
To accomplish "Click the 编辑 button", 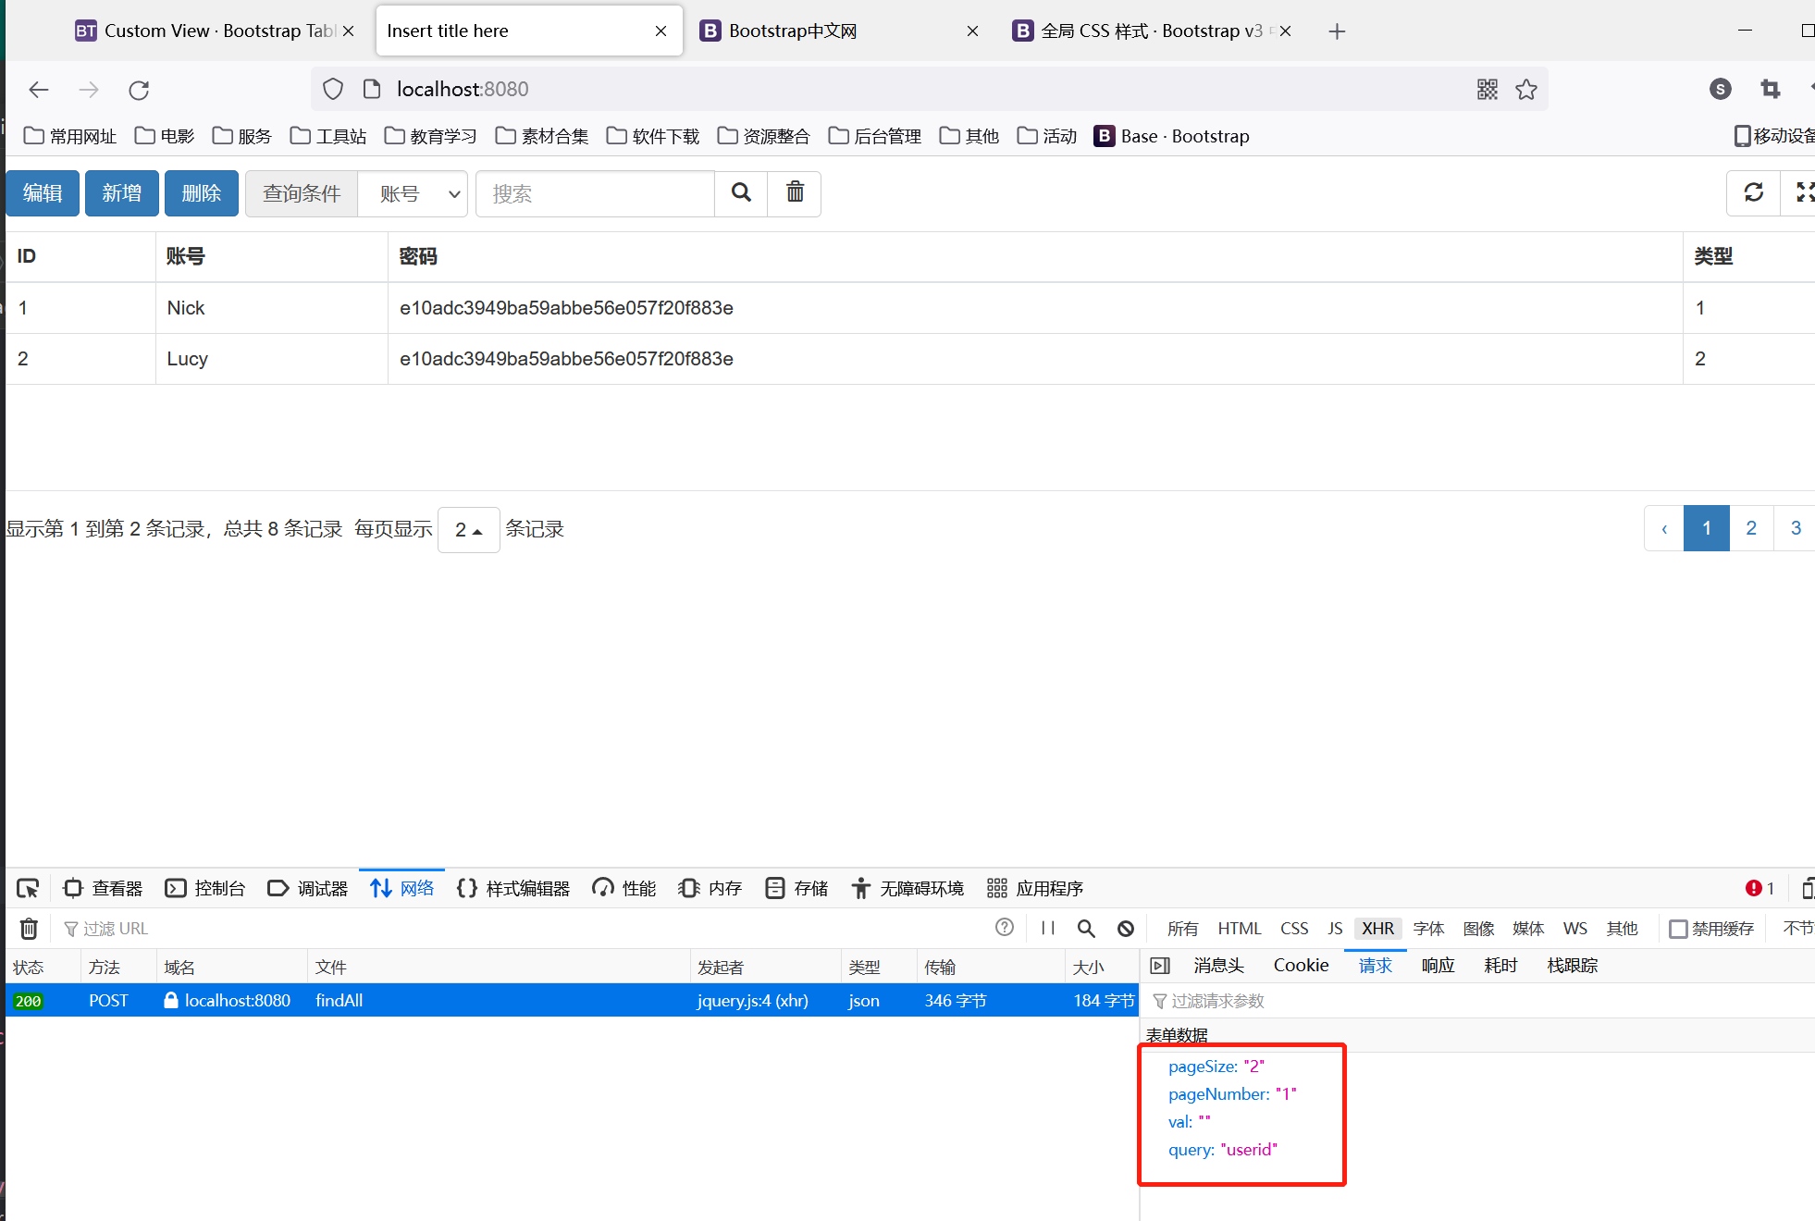I will click(x=43, y=193).
